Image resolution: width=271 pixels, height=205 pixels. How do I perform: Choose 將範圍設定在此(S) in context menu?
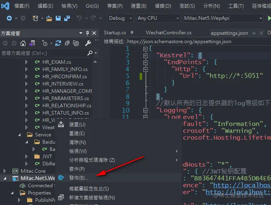[x=118, y=189]
